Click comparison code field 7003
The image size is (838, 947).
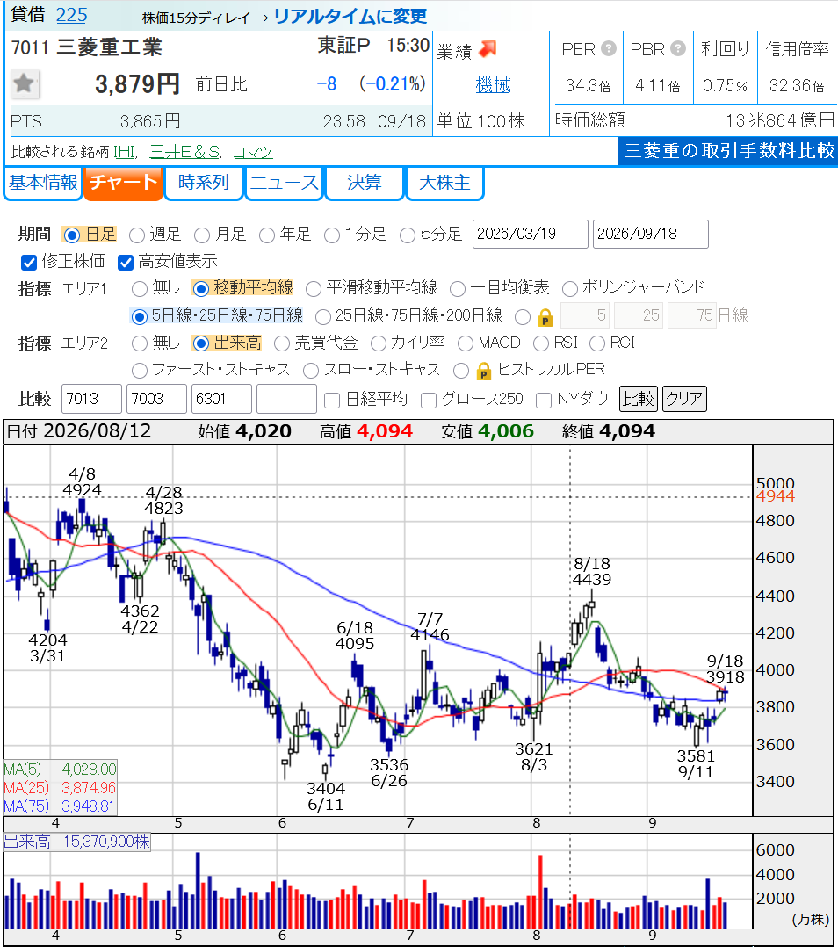(x=156, y=399)
